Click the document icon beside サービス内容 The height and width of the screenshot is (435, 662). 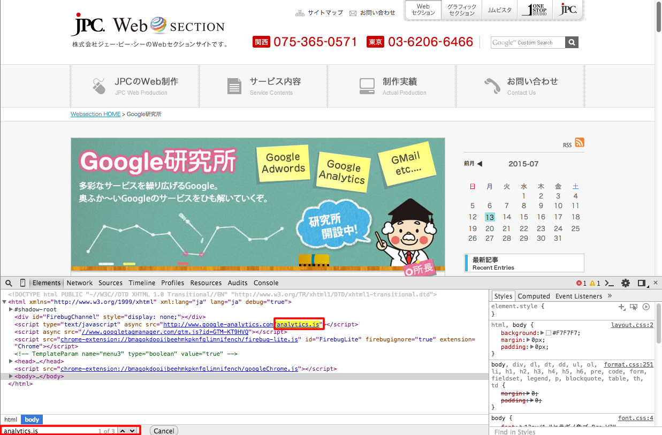pos(234,86)
